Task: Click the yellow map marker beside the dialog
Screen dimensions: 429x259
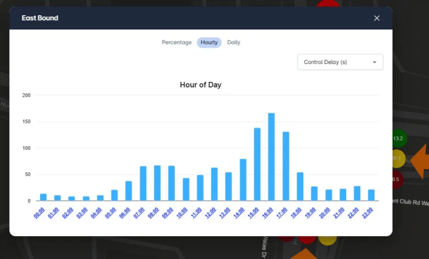Action: click(x=399, y=158)
